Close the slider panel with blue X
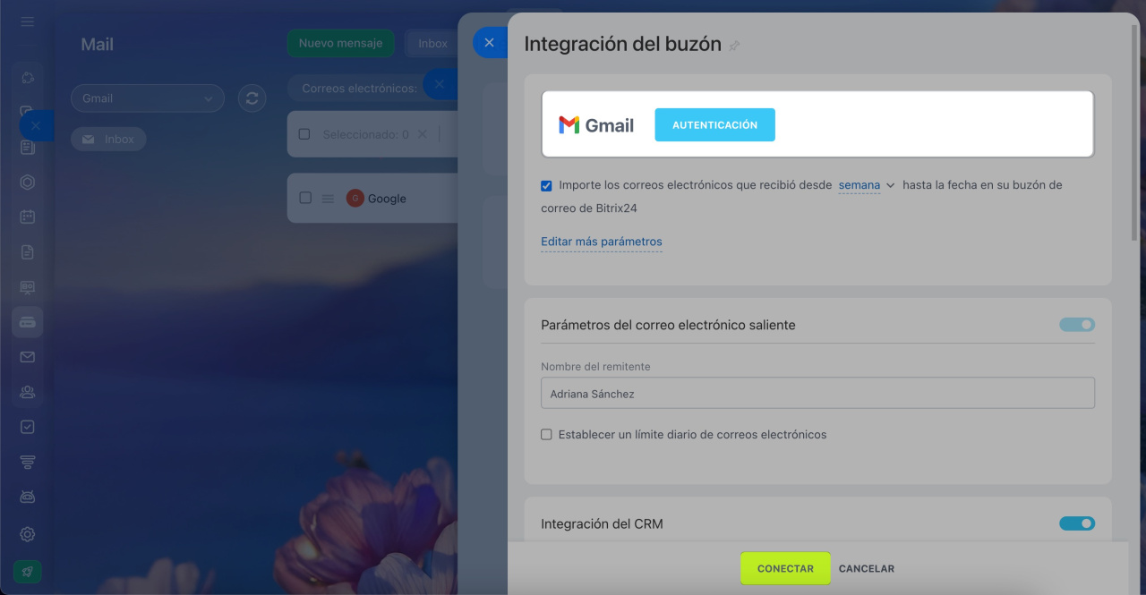1146x595 pixels. pos(489,42)
